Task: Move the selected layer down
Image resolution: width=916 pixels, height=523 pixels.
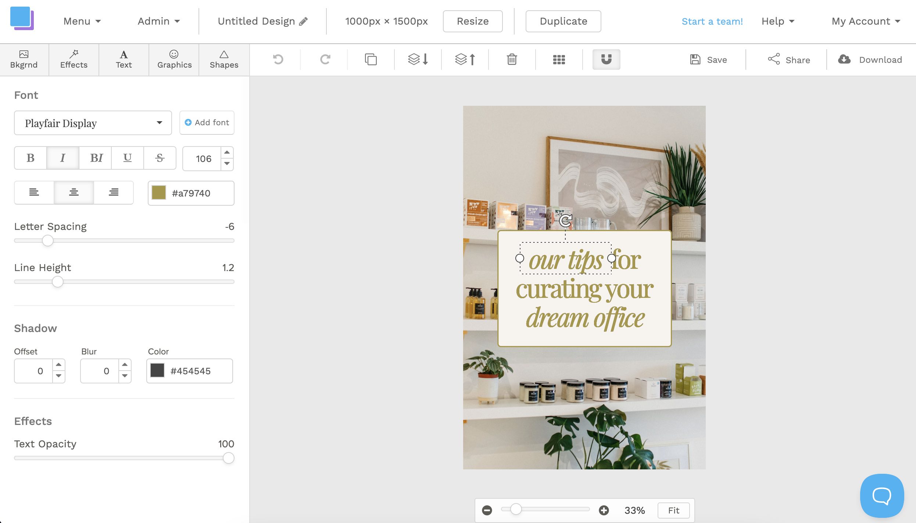Action: [418, 59]
